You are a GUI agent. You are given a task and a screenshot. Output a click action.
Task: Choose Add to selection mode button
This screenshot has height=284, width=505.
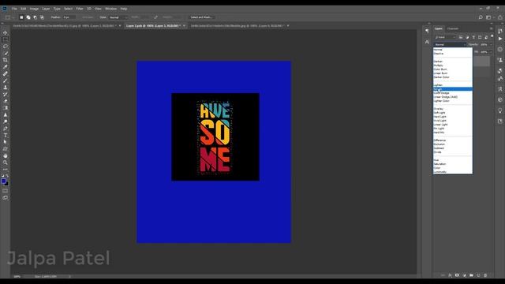click(x=28, y=17)
